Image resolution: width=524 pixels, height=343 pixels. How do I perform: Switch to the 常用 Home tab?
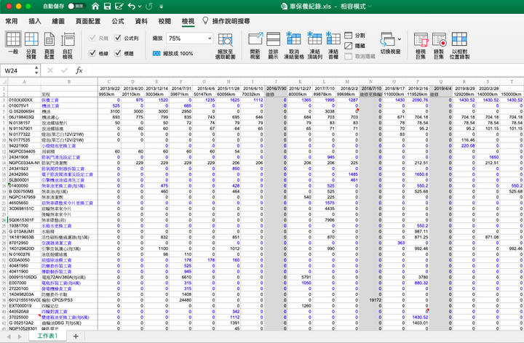pyautogui.click(x=12, y=21)
